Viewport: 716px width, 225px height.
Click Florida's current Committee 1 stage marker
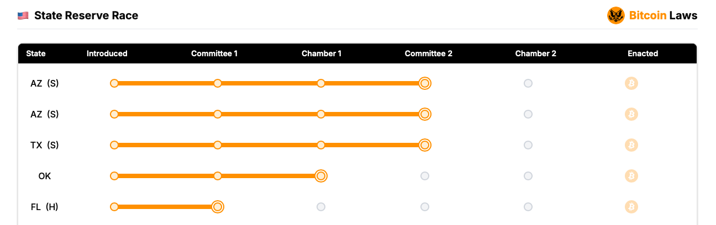(x=218, y=207)
